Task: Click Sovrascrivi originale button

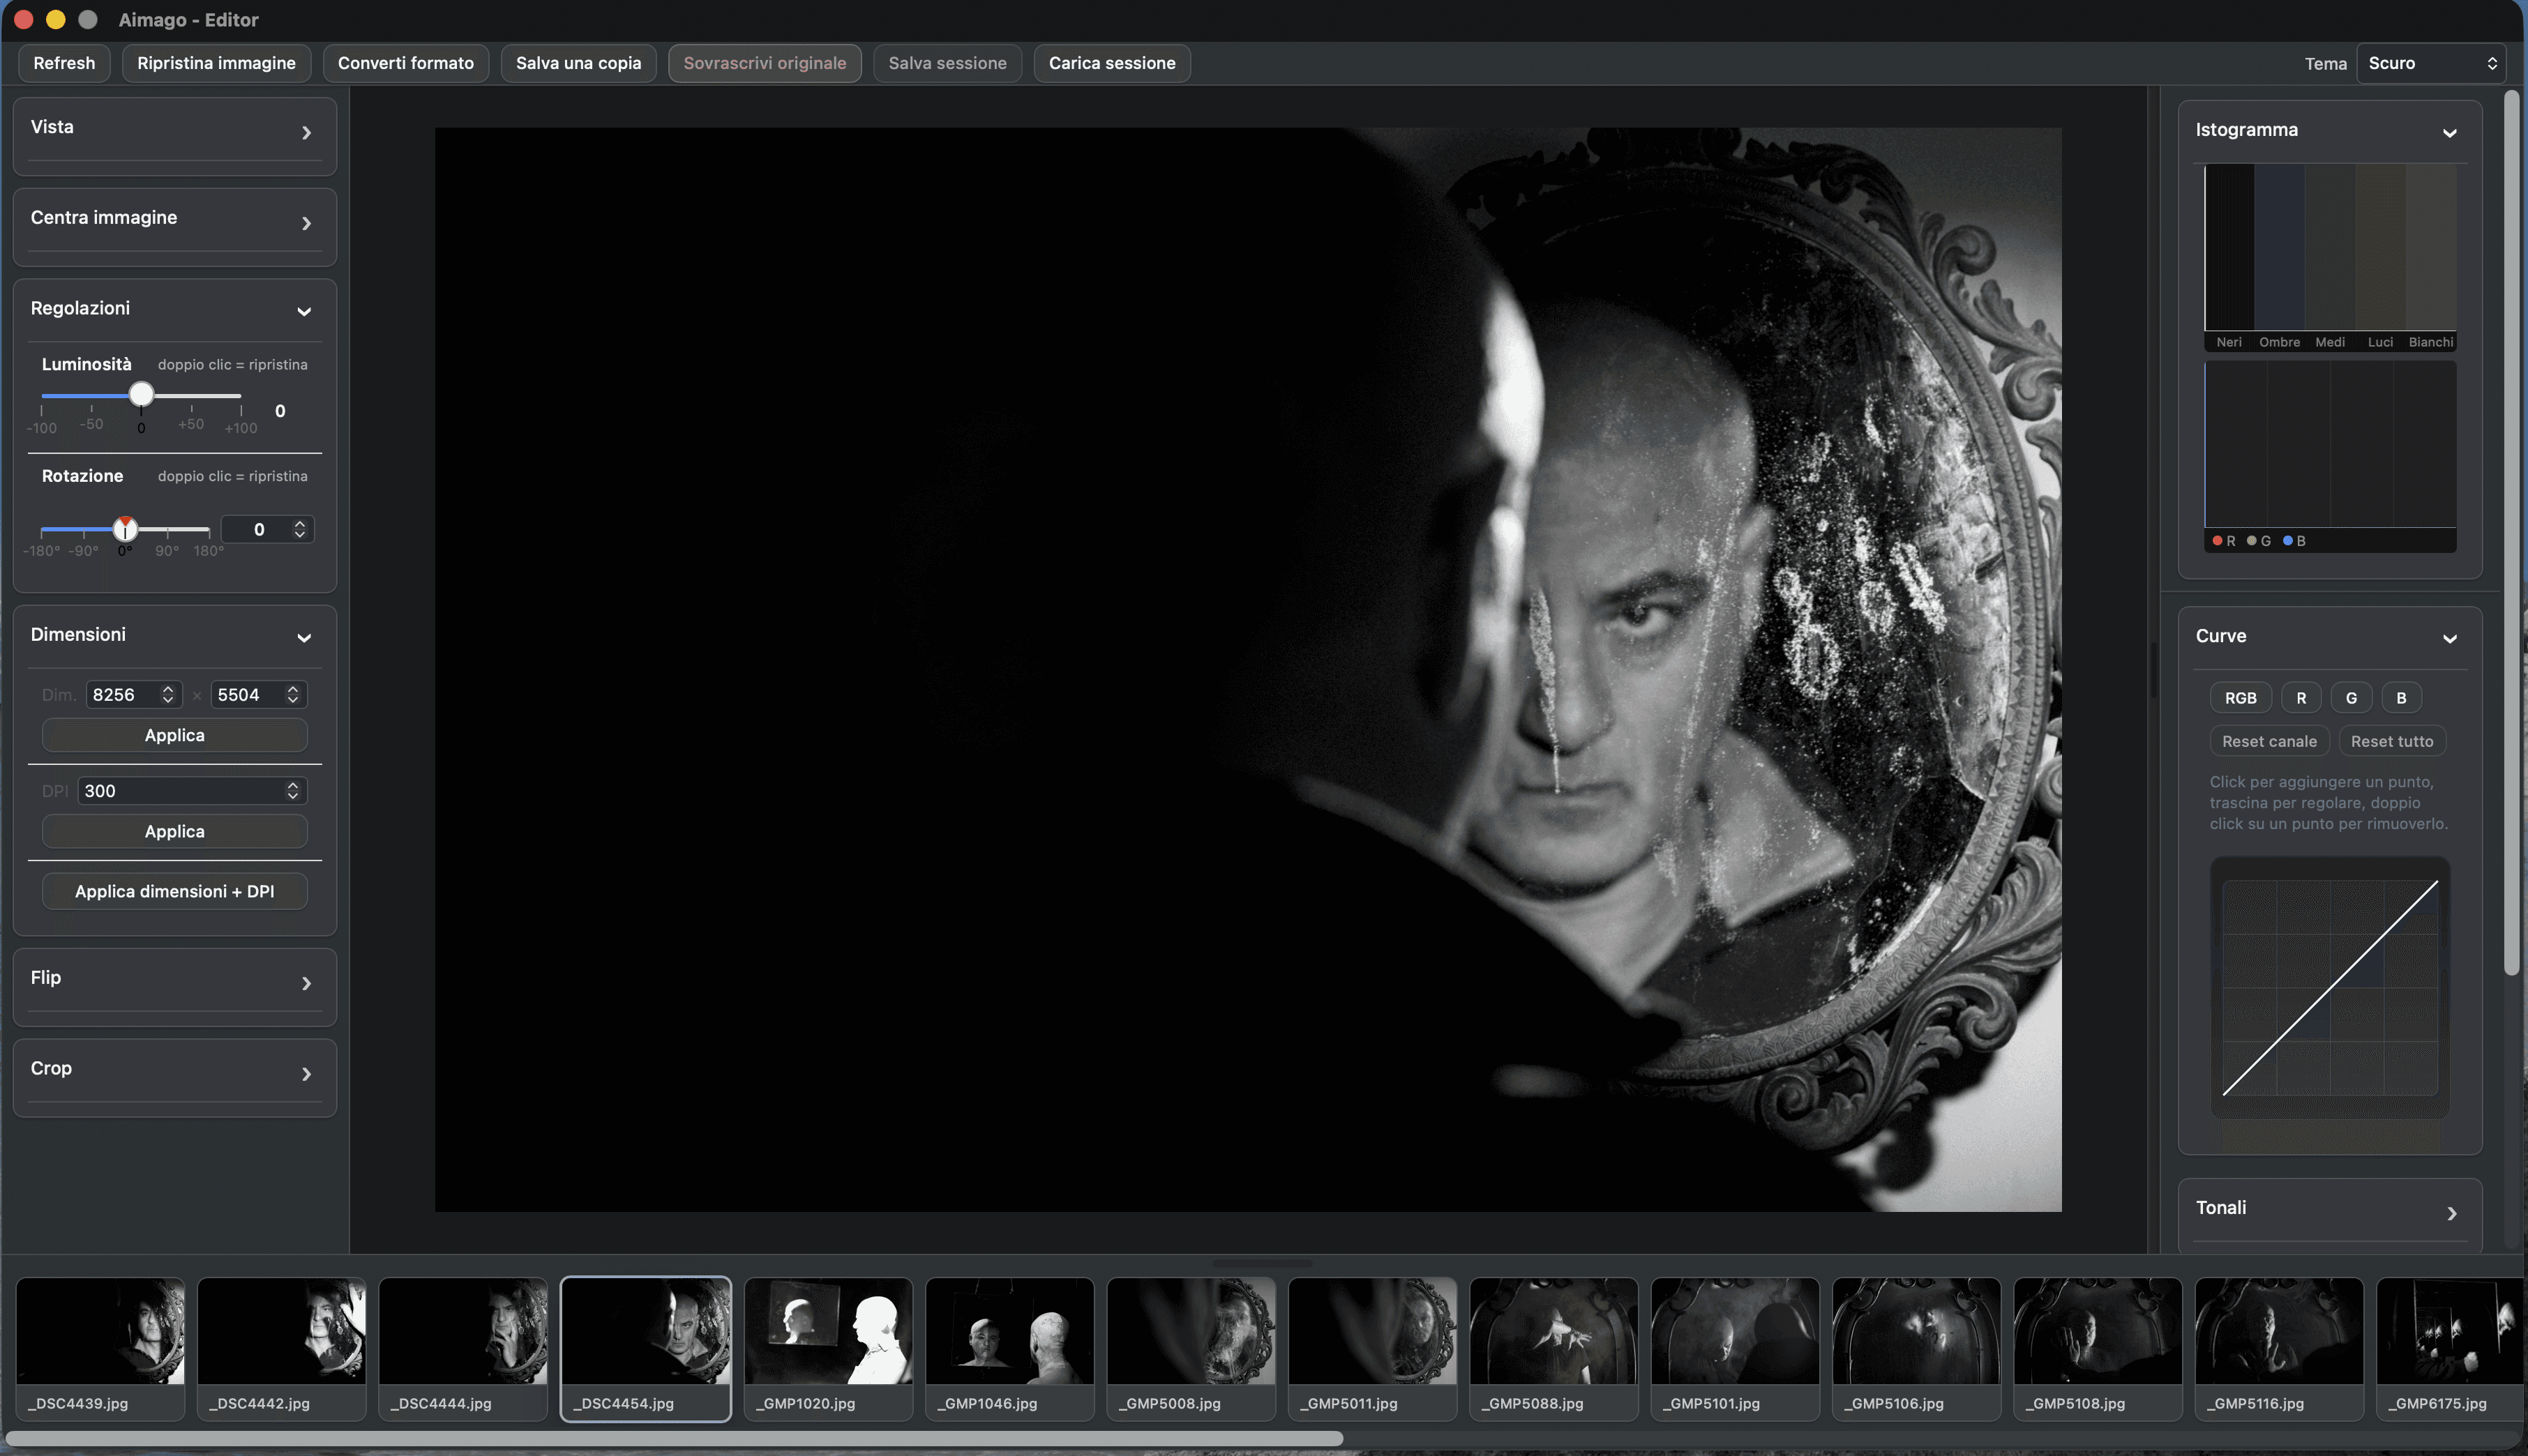Action: (x=765, y=63)
